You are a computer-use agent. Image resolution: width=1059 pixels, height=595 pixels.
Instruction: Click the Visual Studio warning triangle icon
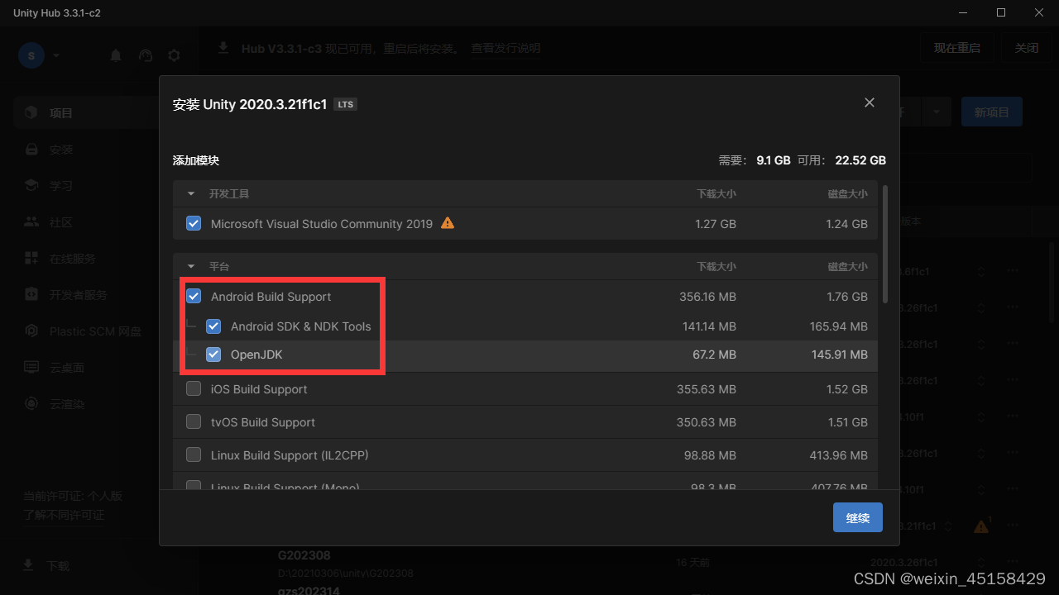pyautogui.click(x=448, y=222)
